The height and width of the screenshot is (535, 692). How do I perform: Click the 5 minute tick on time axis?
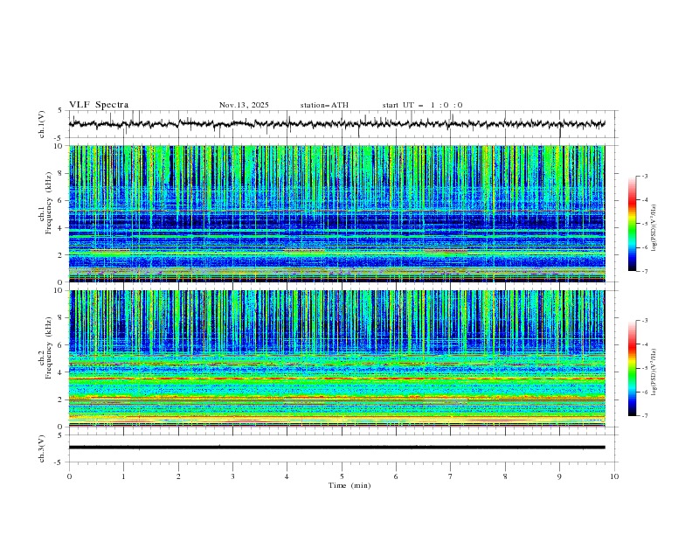tap(342, 476)
